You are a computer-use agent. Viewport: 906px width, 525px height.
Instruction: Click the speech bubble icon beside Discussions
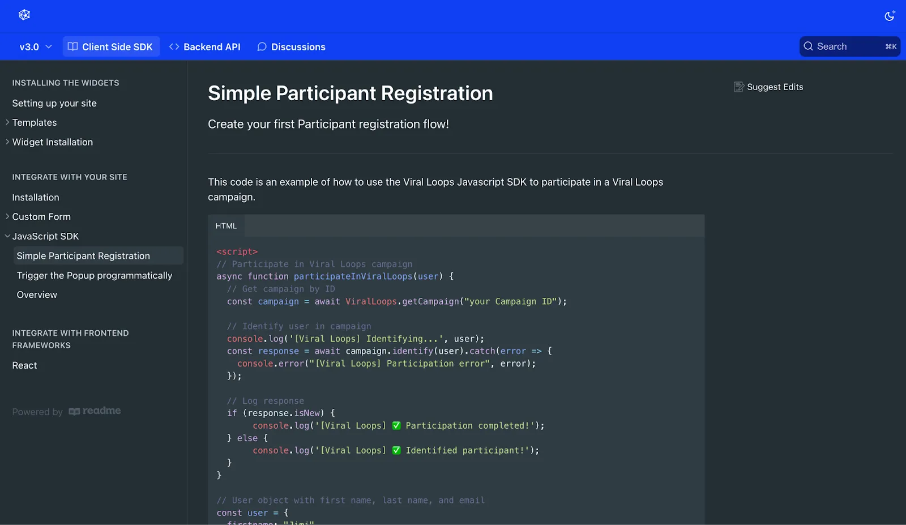(x=262, y=46)
